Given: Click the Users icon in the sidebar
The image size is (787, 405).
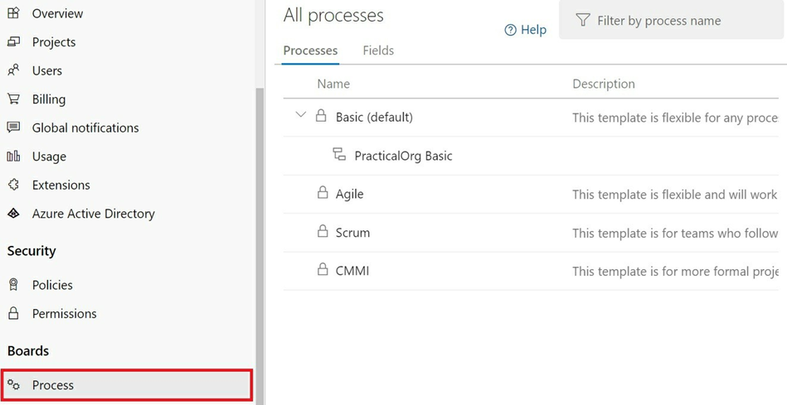Looking at the screenshot, I should point(13,70).
